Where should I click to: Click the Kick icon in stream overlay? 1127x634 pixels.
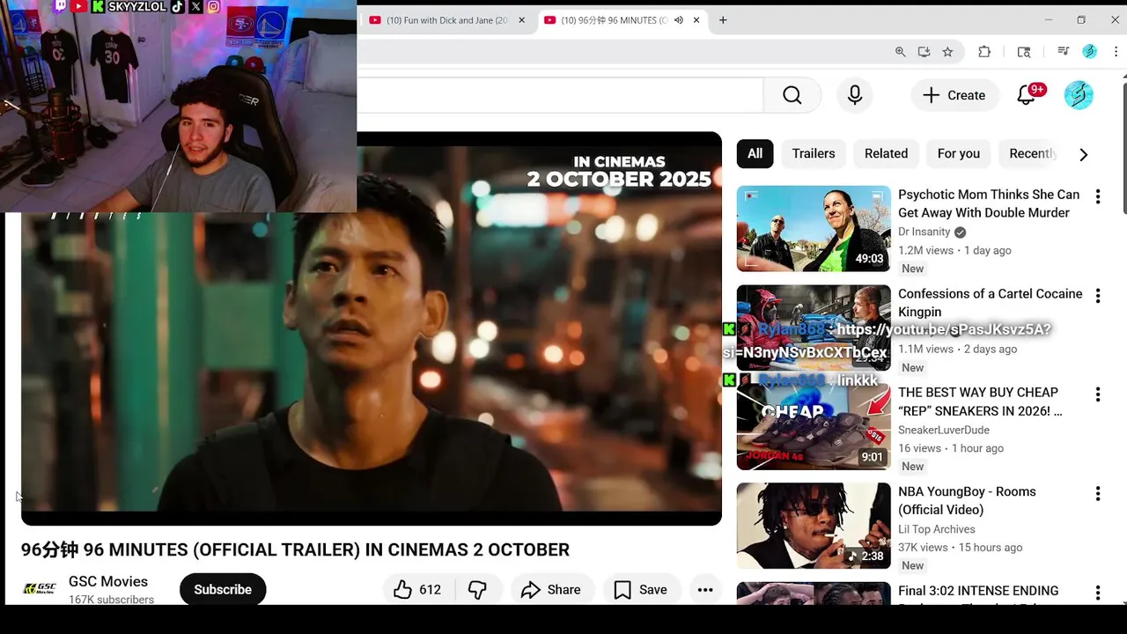pyautogui.click(x=98, y=6)
